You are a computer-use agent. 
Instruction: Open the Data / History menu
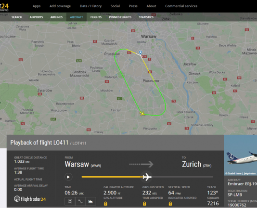click(90, 6)
